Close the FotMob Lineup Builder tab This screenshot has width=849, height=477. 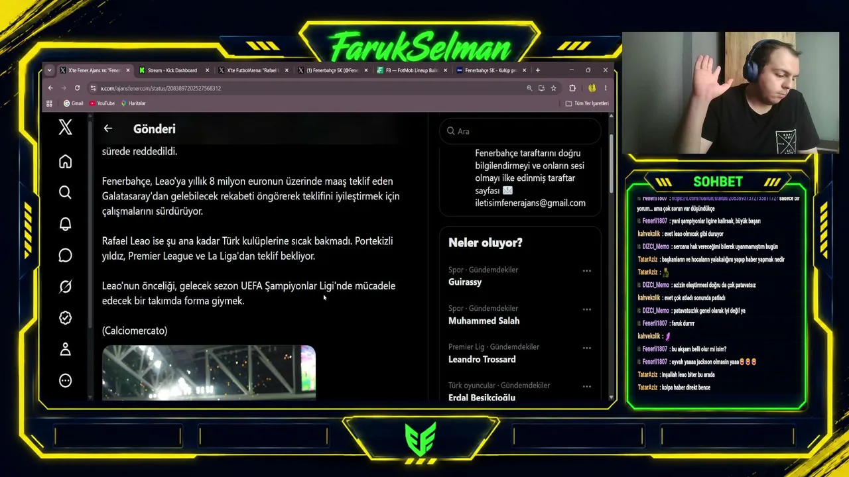[445, 70]
